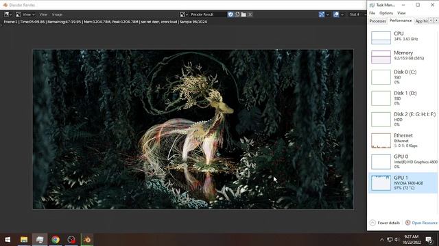439x246 pixels.
Task: Open the Blender View menu
Action: click(43, 14)
